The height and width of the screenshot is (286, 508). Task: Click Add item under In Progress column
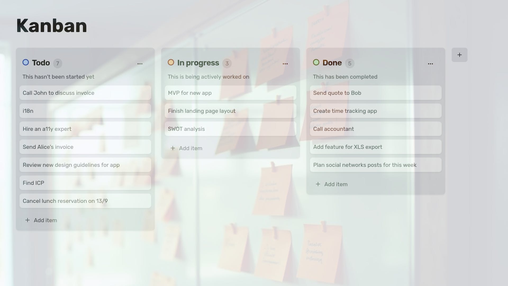pos(186,148)
